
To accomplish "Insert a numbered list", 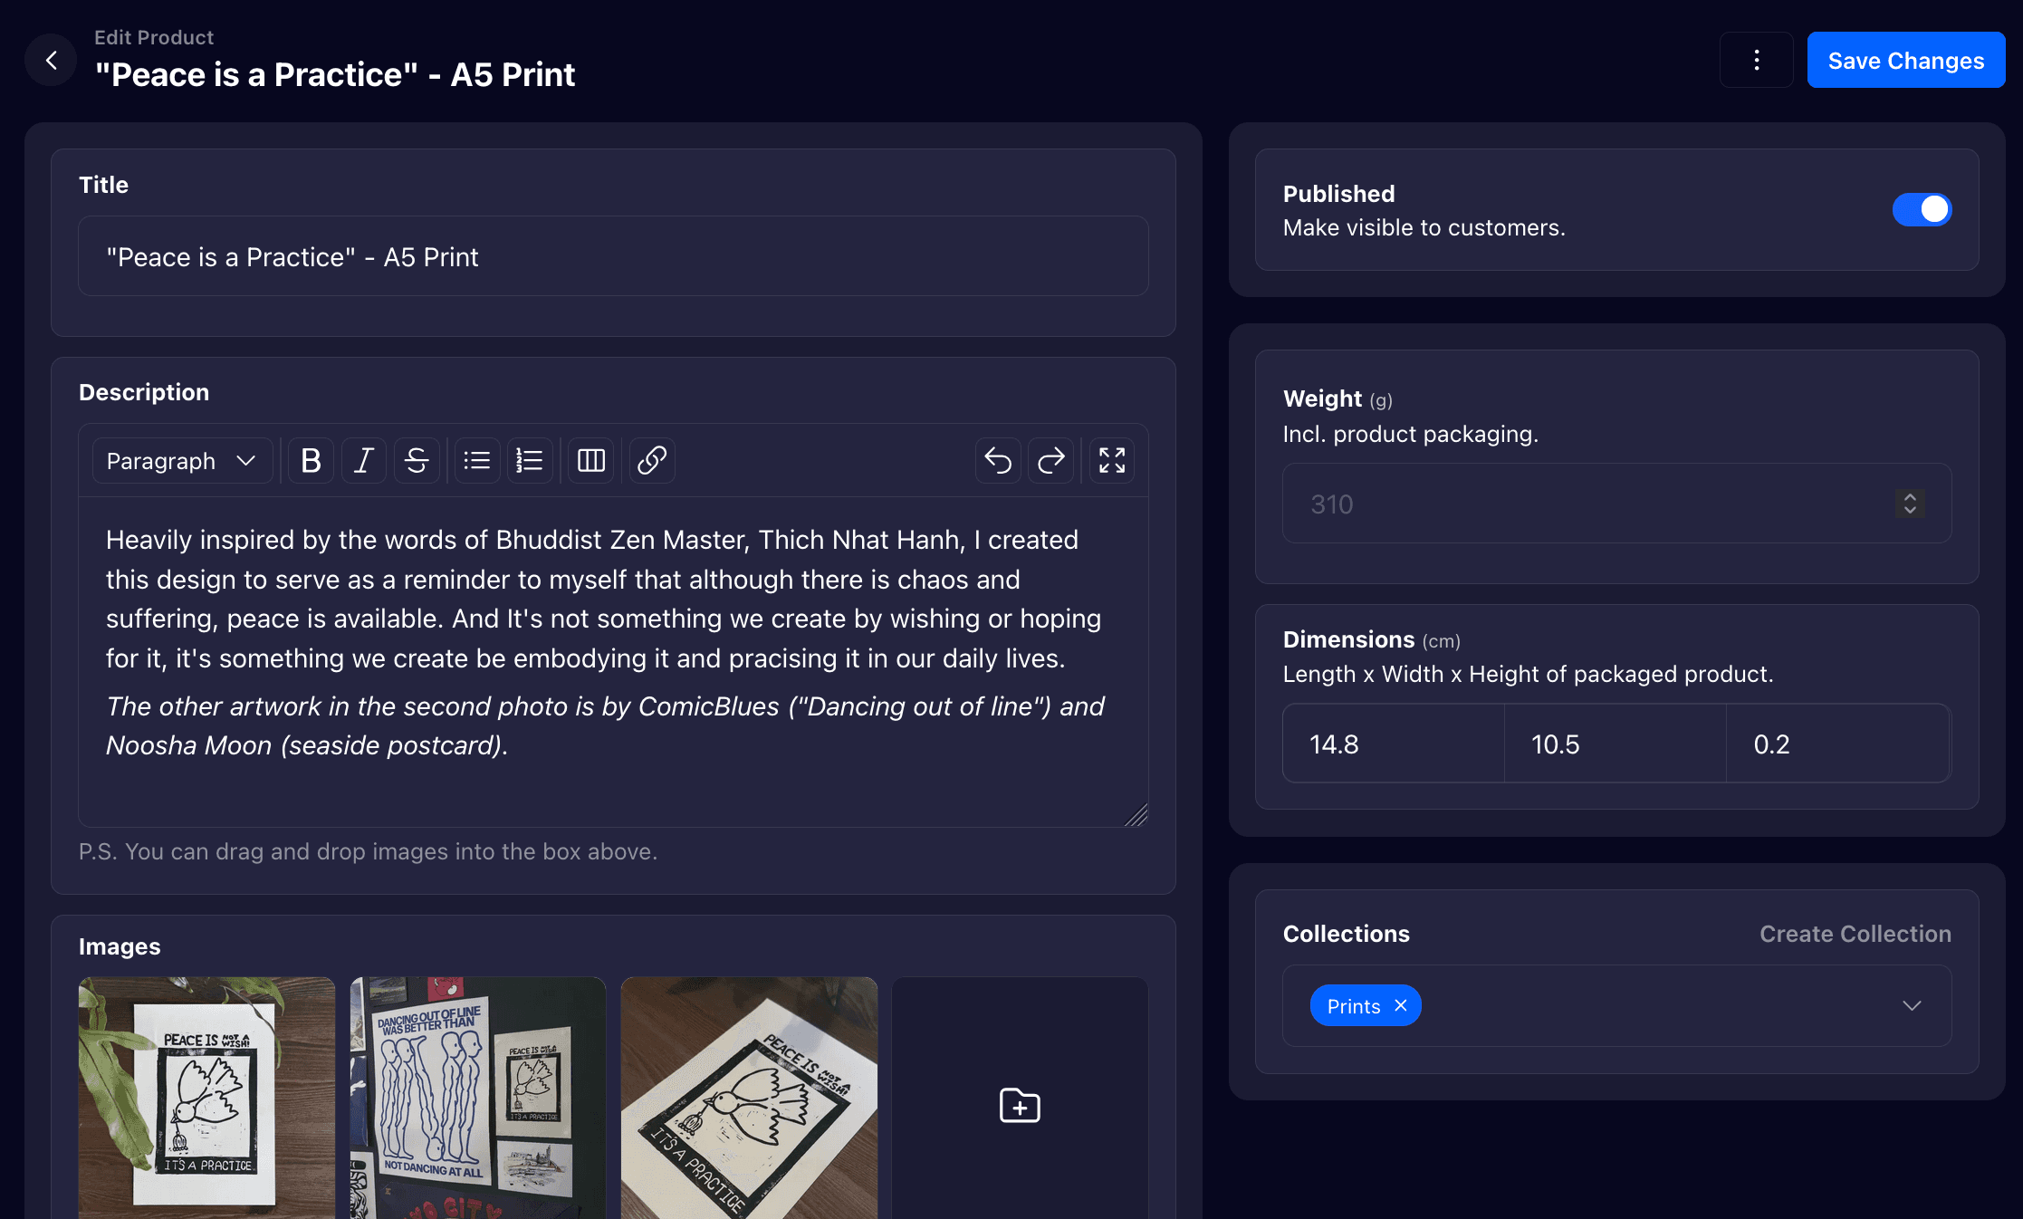I will [530, 461].
